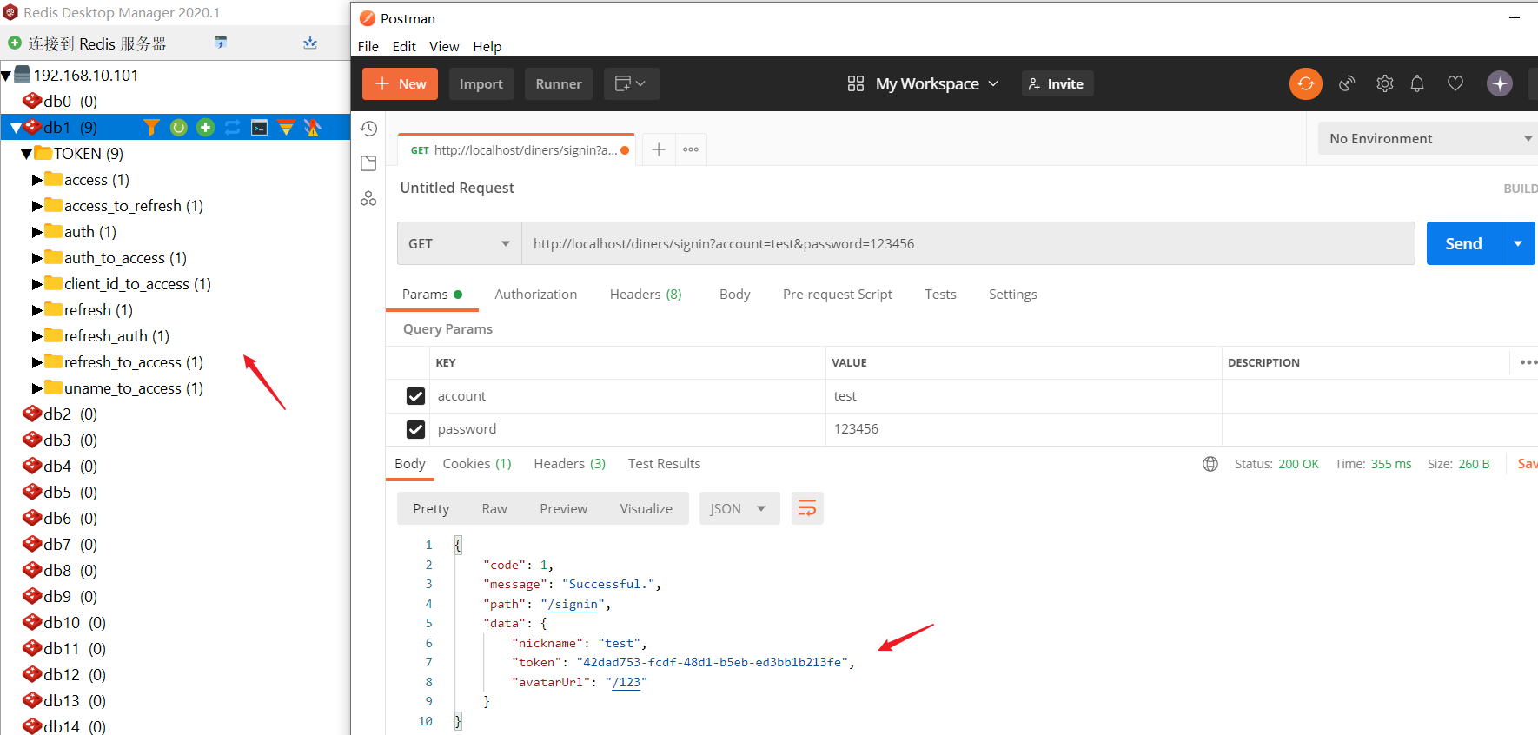
Task: Switch to the request Headers (8) tab
Action: click(x=646, y=295)
